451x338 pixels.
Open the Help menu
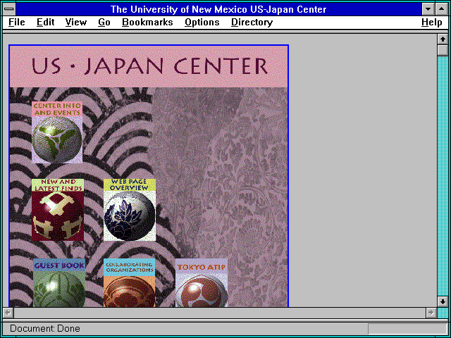point(432,23)
